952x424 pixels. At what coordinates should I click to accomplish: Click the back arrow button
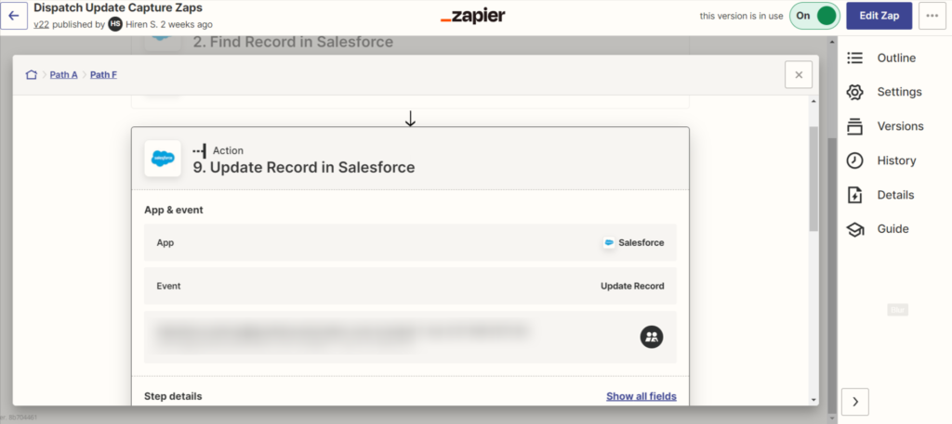click(x=14, y=16)
